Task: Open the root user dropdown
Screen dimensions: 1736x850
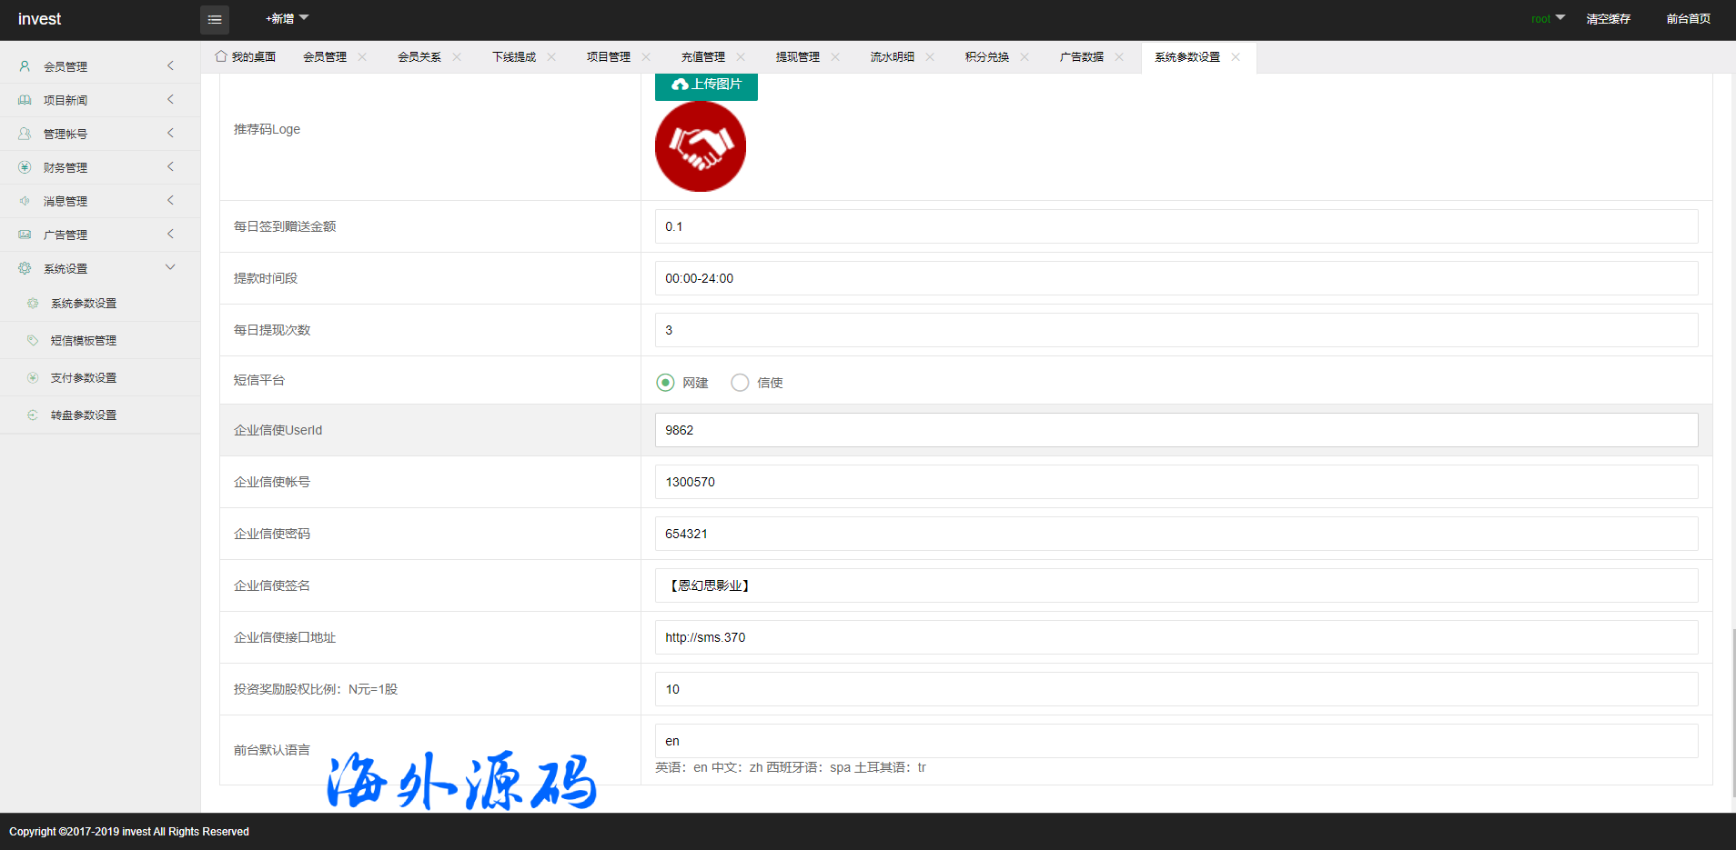Action: point(1547,18)
